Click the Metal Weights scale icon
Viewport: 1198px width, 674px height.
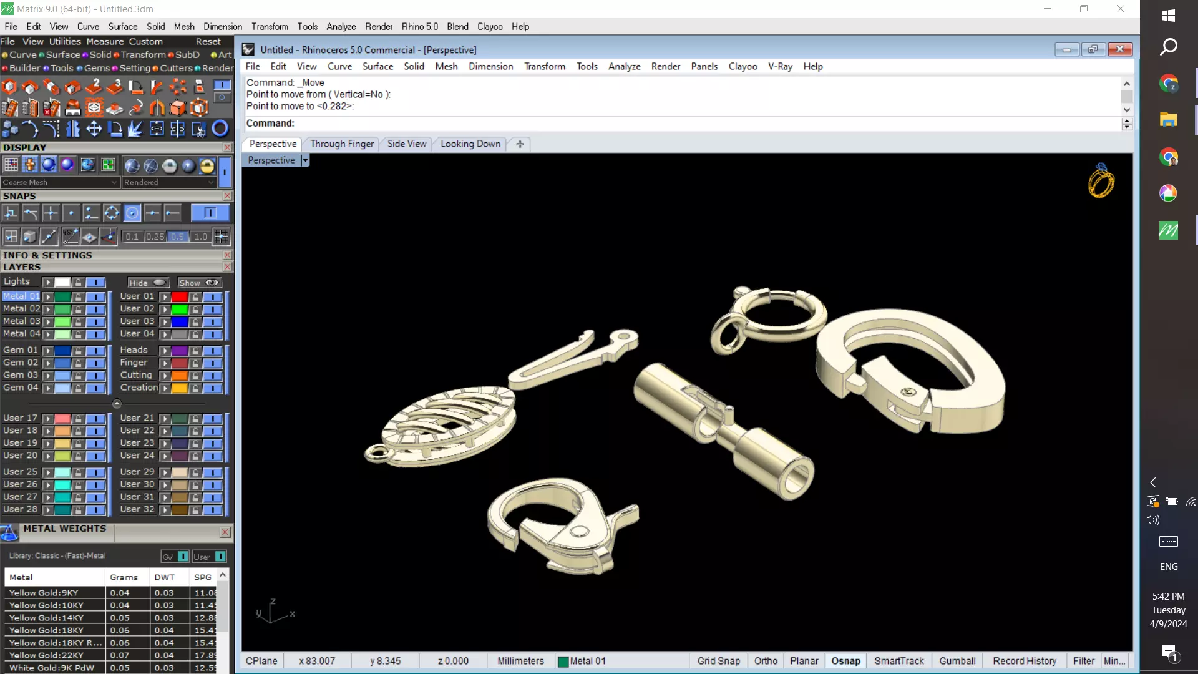click(9, 533)
